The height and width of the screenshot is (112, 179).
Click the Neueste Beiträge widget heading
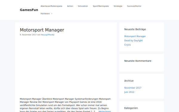135,29
